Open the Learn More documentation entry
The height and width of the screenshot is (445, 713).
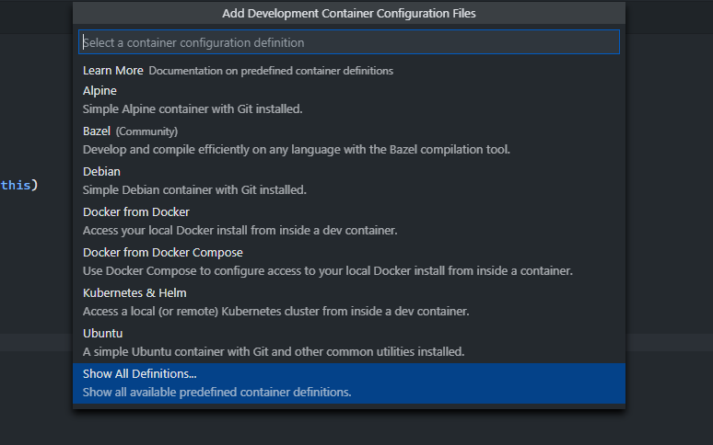[112, 71]
